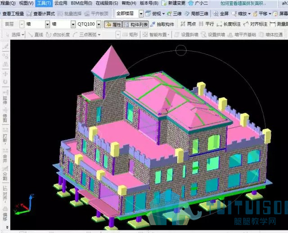Screen dimensions: 288x233
Task: Open the 在线服务(S) menu
Action: [x=107, y=3]
